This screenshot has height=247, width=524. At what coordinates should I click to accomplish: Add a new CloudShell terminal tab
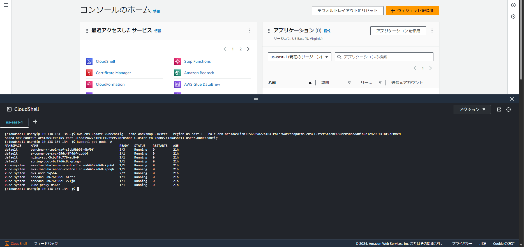tap(35, 122)
